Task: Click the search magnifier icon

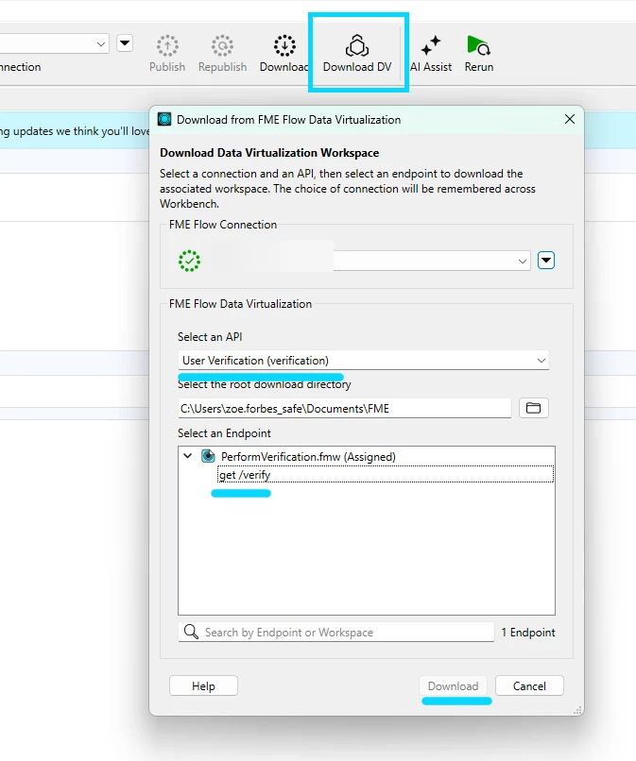Action: coord(191,632)
